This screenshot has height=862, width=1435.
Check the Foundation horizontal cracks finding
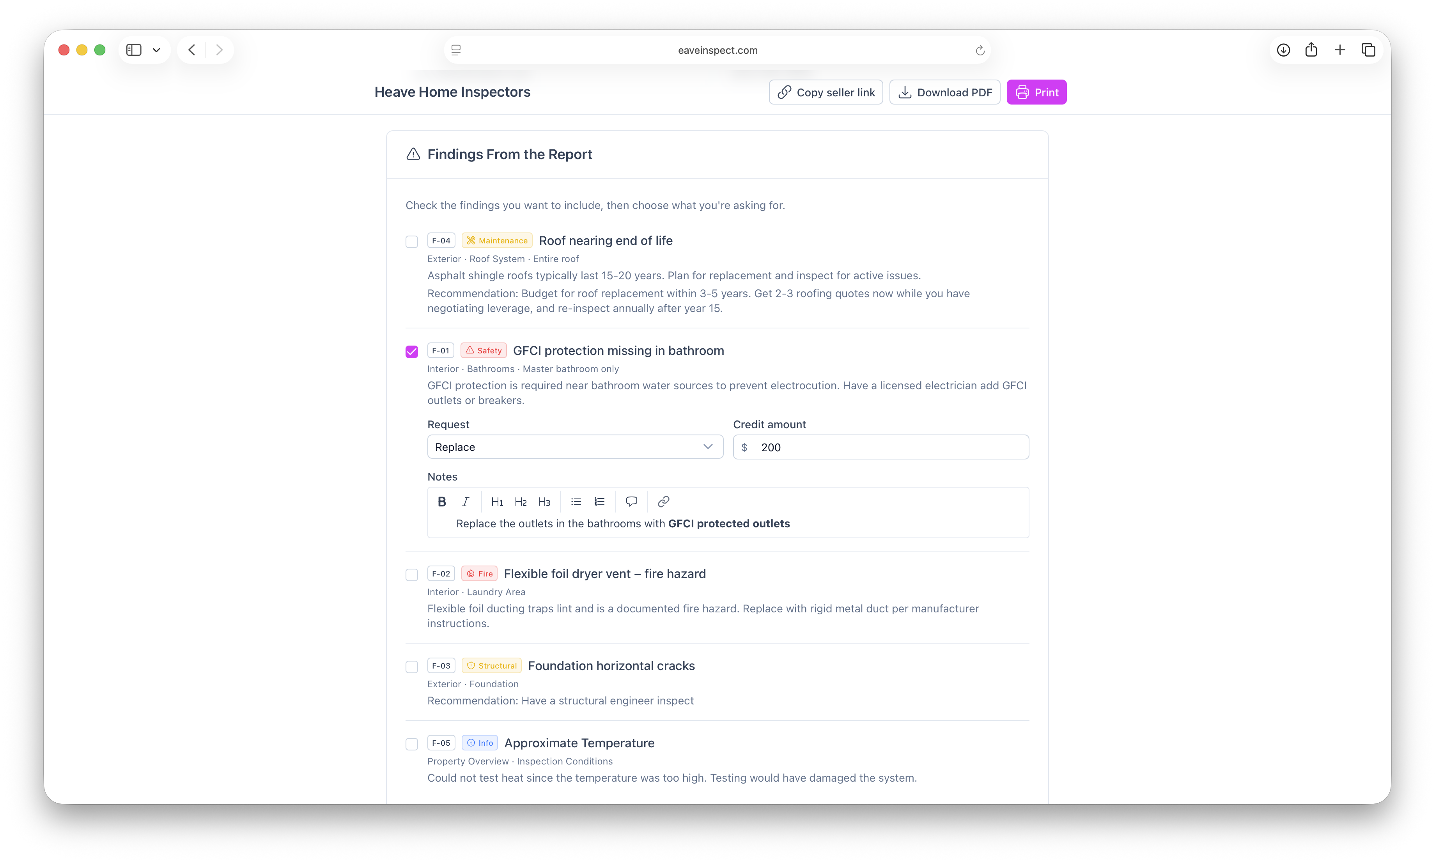coord(412,667)
